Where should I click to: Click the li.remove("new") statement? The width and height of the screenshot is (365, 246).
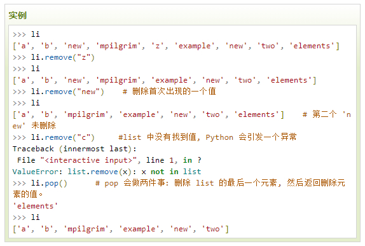coord(67,92)
